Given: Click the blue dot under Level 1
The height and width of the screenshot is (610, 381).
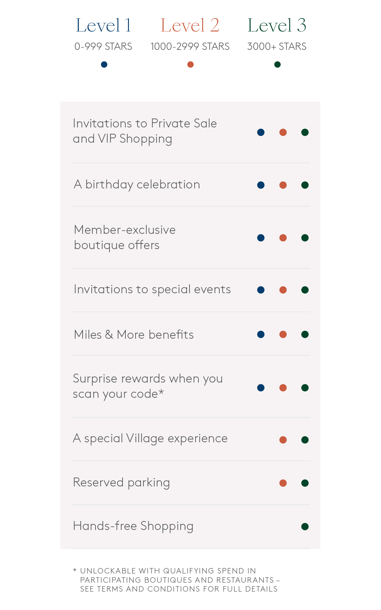Looking at the screenshot, I should coord(104,64).
